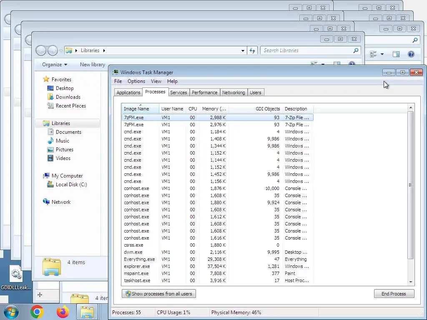Click Favorites star icon in Libraries window
Screen dimensions: 427x320
[x=46, y=79]
